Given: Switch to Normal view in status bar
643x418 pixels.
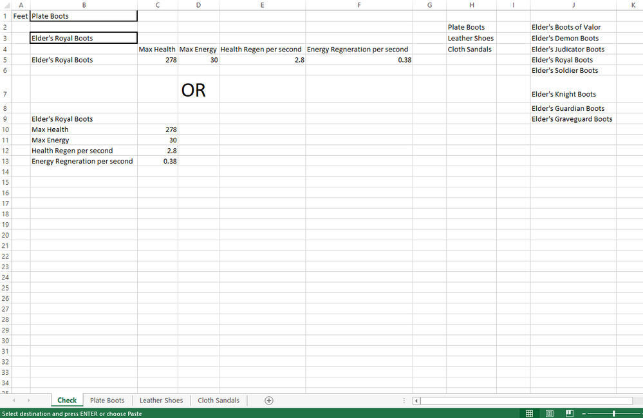Looking at the screenshot, I should [530, 413].
